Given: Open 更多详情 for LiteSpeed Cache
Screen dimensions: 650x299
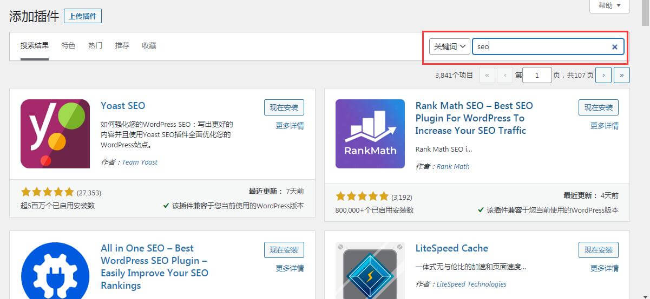Looking at the screenshot, I should 605,268.
